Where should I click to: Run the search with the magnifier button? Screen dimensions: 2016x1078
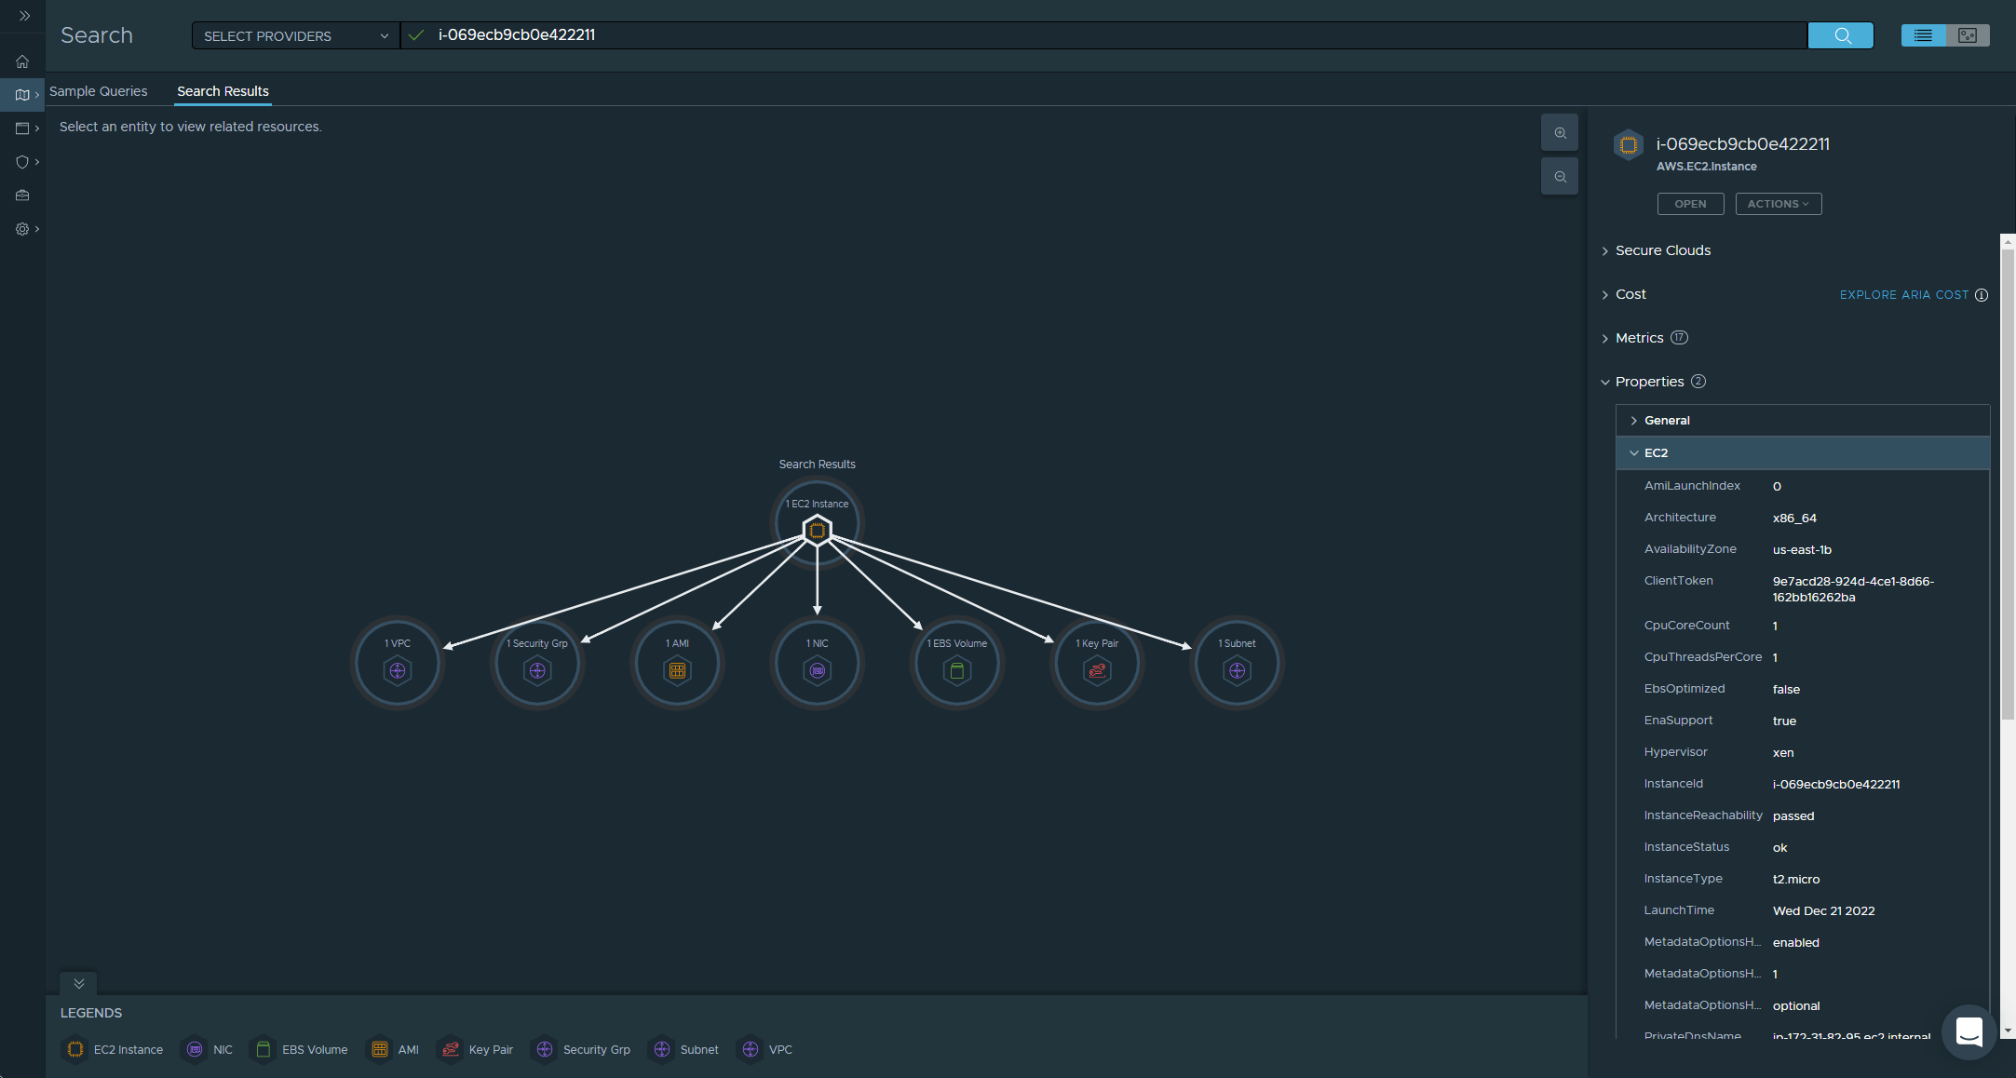tap(1840, 34)
